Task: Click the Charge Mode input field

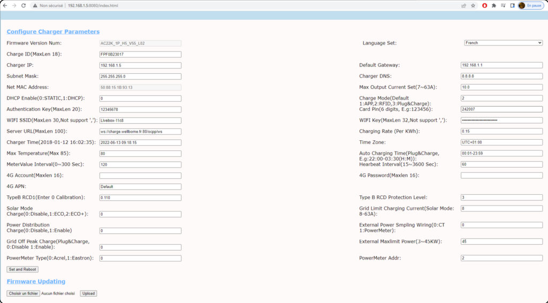Action: coord(501,98)
